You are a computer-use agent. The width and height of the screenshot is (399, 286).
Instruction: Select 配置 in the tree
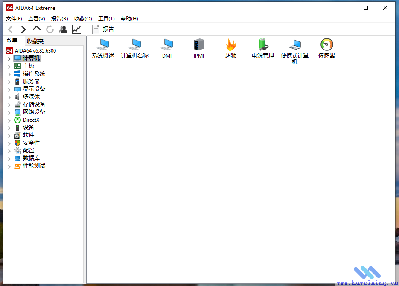click(24, 150)
